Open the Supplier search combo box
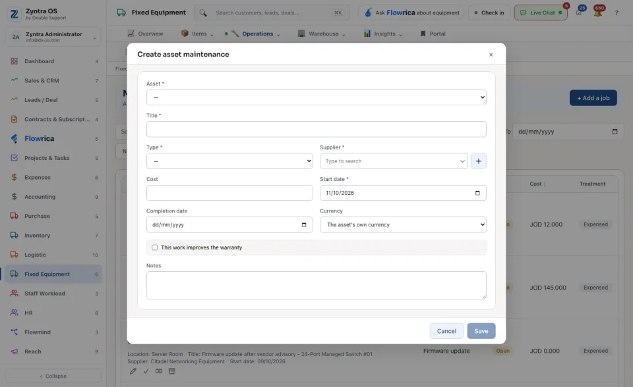 click(394, 161)
